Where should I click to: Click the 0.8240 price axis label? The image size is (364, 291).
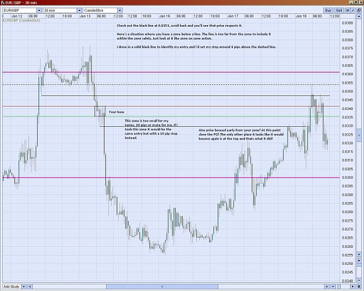pos(348,281)
